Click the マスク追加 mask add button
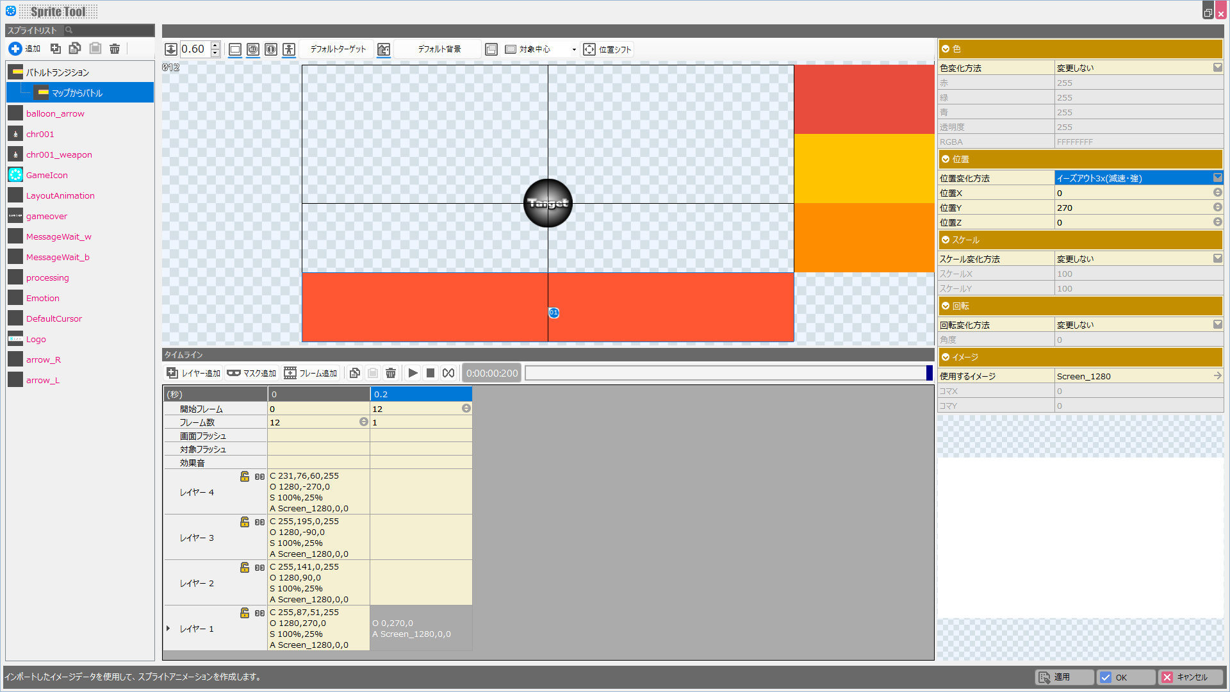This screenshot has height=692, width=1230. coord(251,373)
